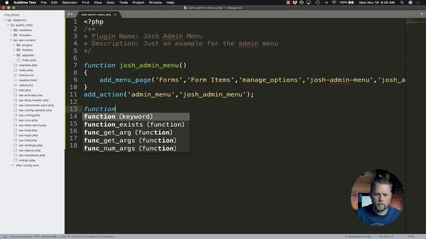426x239 pixels.
Task: Open Spotlight search magnifier
Action: 402,3
